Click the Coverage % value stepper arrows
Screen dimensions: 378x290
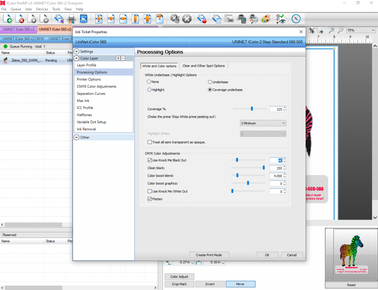coord(285,109)
